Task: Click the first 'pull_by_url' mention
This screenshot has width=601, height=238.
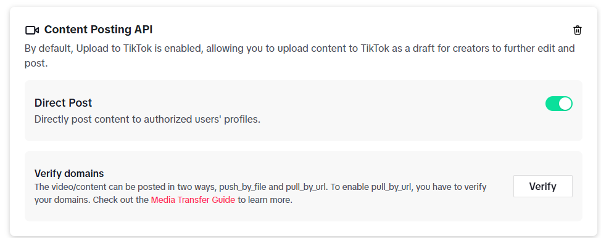Action: click(306, 187)
